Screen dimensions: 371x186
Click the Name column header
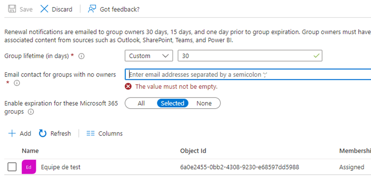click(x=30, y=151)
